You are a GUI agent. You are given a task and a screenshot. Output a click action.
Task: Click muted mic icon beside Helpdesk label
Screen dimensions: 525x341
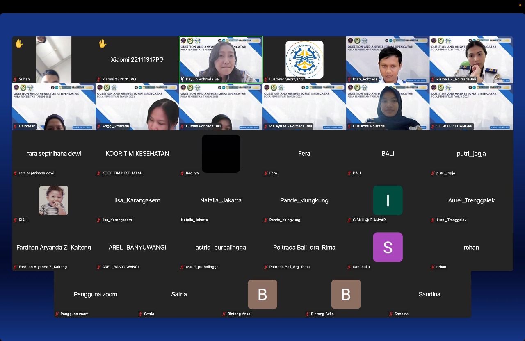(x=16, y=126)
